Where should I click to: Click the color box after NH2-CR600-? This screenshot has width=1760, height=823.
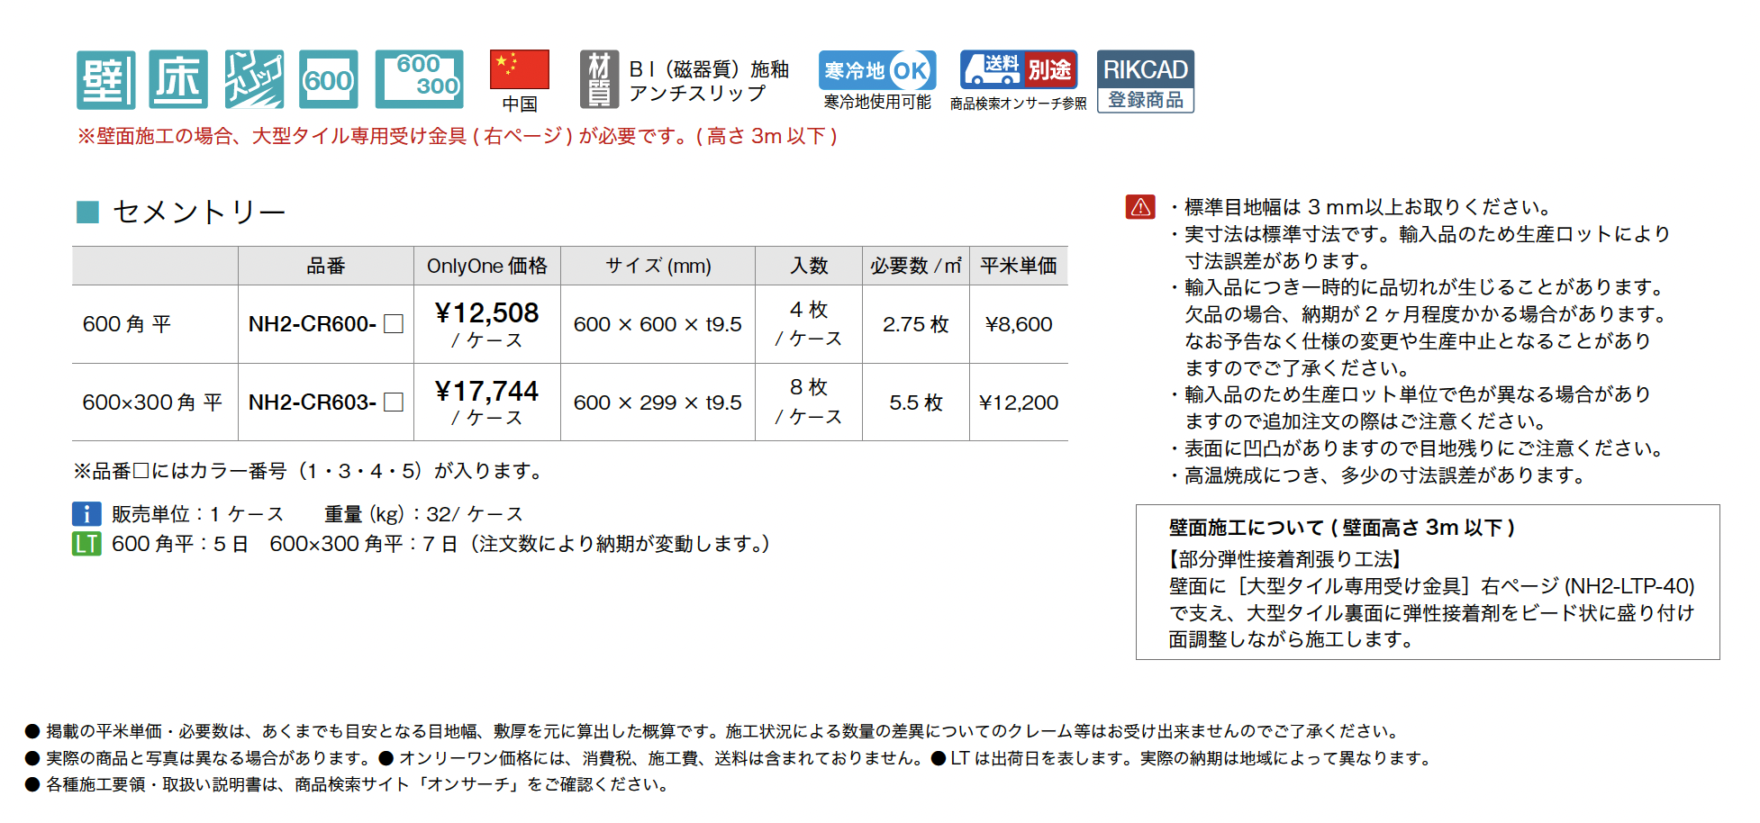click(394, 324)
